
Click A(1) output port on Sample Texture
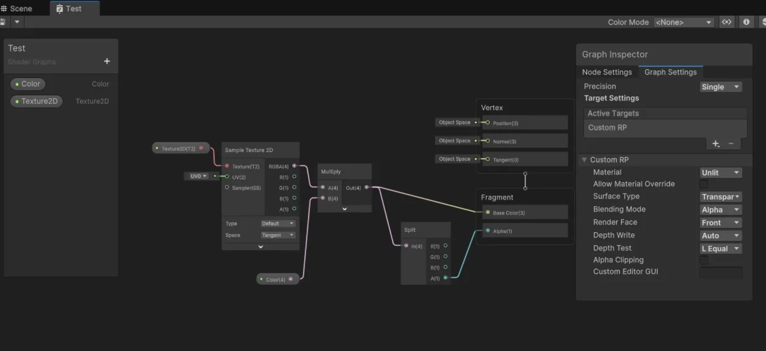click(294, 209)
